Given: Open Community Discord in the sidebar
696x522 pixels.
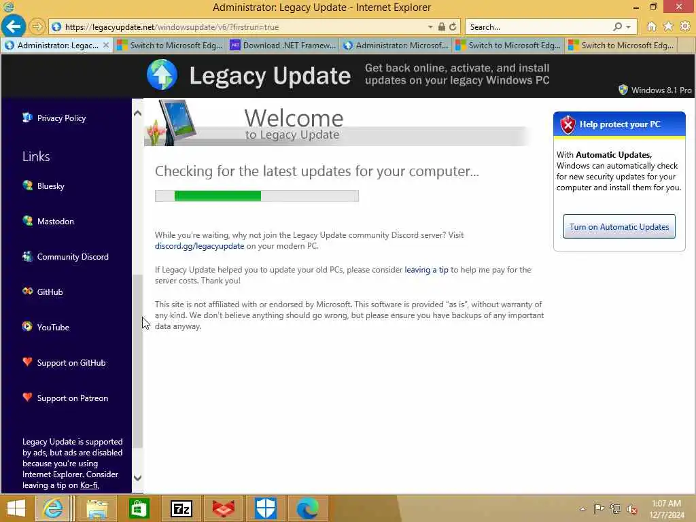Looking at the screenshot, I should pyautogui.click(x=73, y=256).
